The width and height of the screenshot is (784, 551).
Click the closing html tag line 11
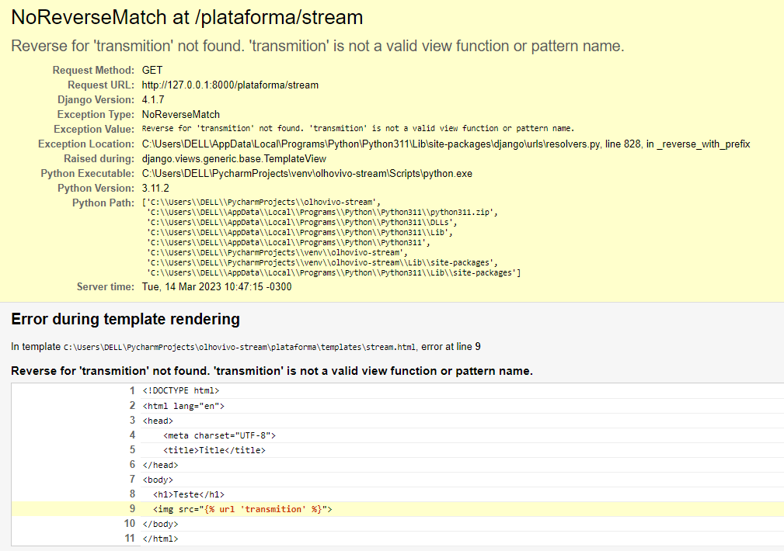click(163, 538)
